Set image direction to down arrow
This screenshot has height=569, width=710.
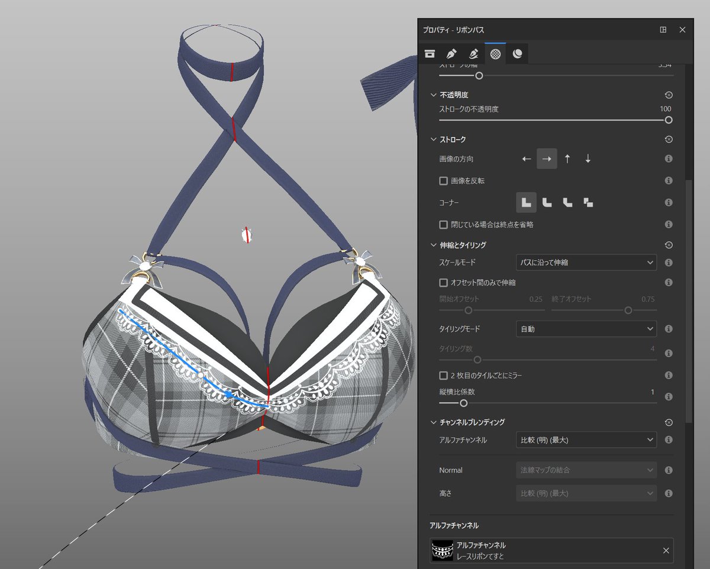pos(588,159)
